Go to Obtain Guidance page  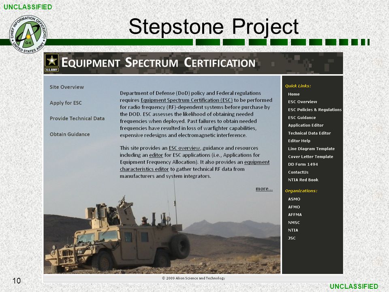pyautogui.click(x=70, y=134)
